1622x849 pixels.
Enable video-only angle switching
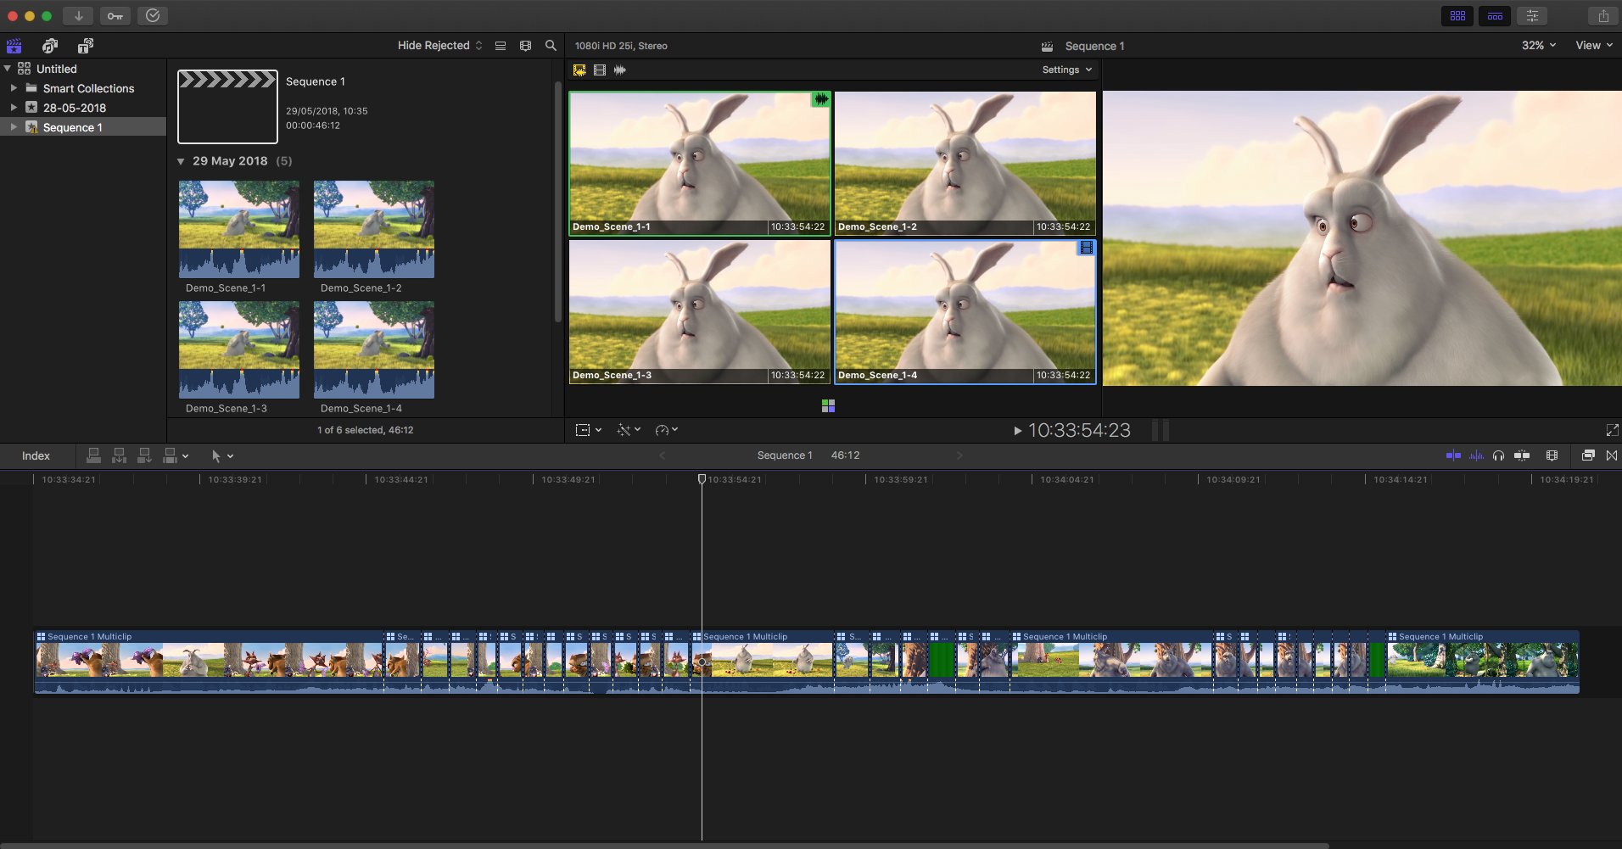coord(600,70)
